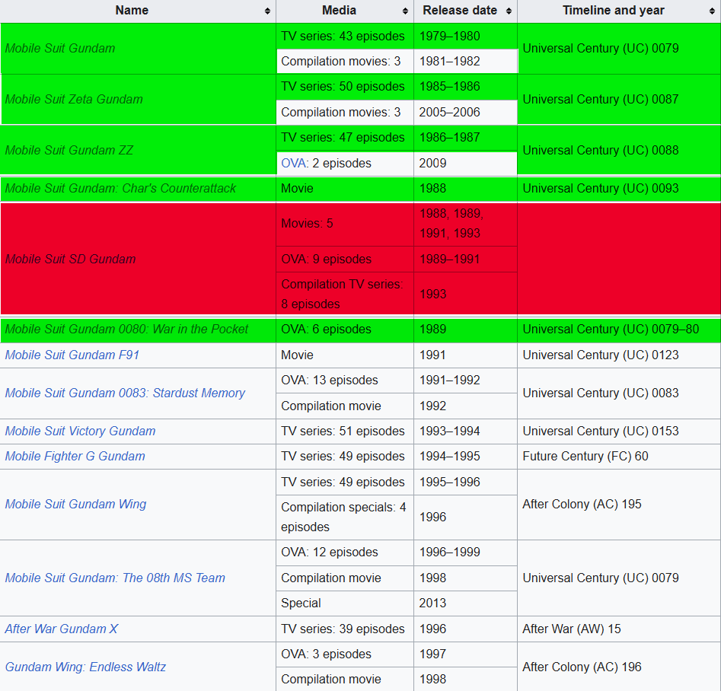Select the Mobile Suit Gundam name cell

tap(138, 48)
